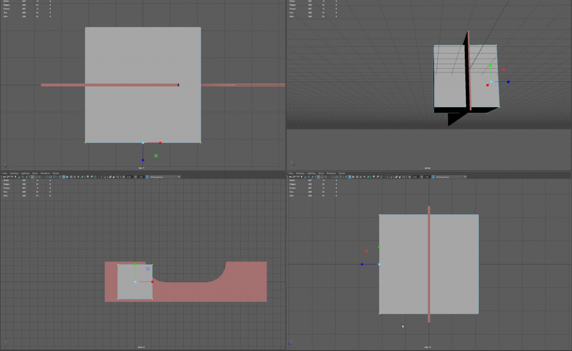Select green Y-axis move handle in perspective view

(x=490, y=65)
